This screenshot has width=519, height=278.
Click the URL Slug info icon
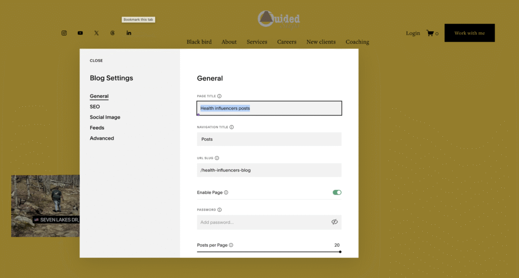click(x=217, y=158)
